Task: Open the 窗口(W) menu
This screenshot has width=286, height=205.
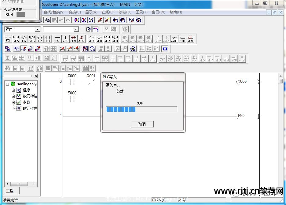Action: [x=159, y=12]
